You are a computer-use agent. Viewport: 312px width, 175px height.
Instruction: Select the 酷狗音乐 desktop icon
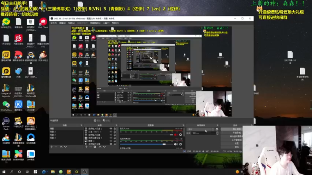[18, 106]
